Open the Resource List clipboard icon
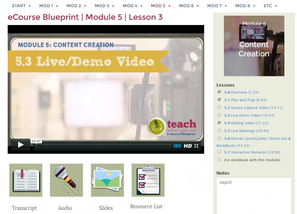The image size is (297, 214). click(148, 179)
